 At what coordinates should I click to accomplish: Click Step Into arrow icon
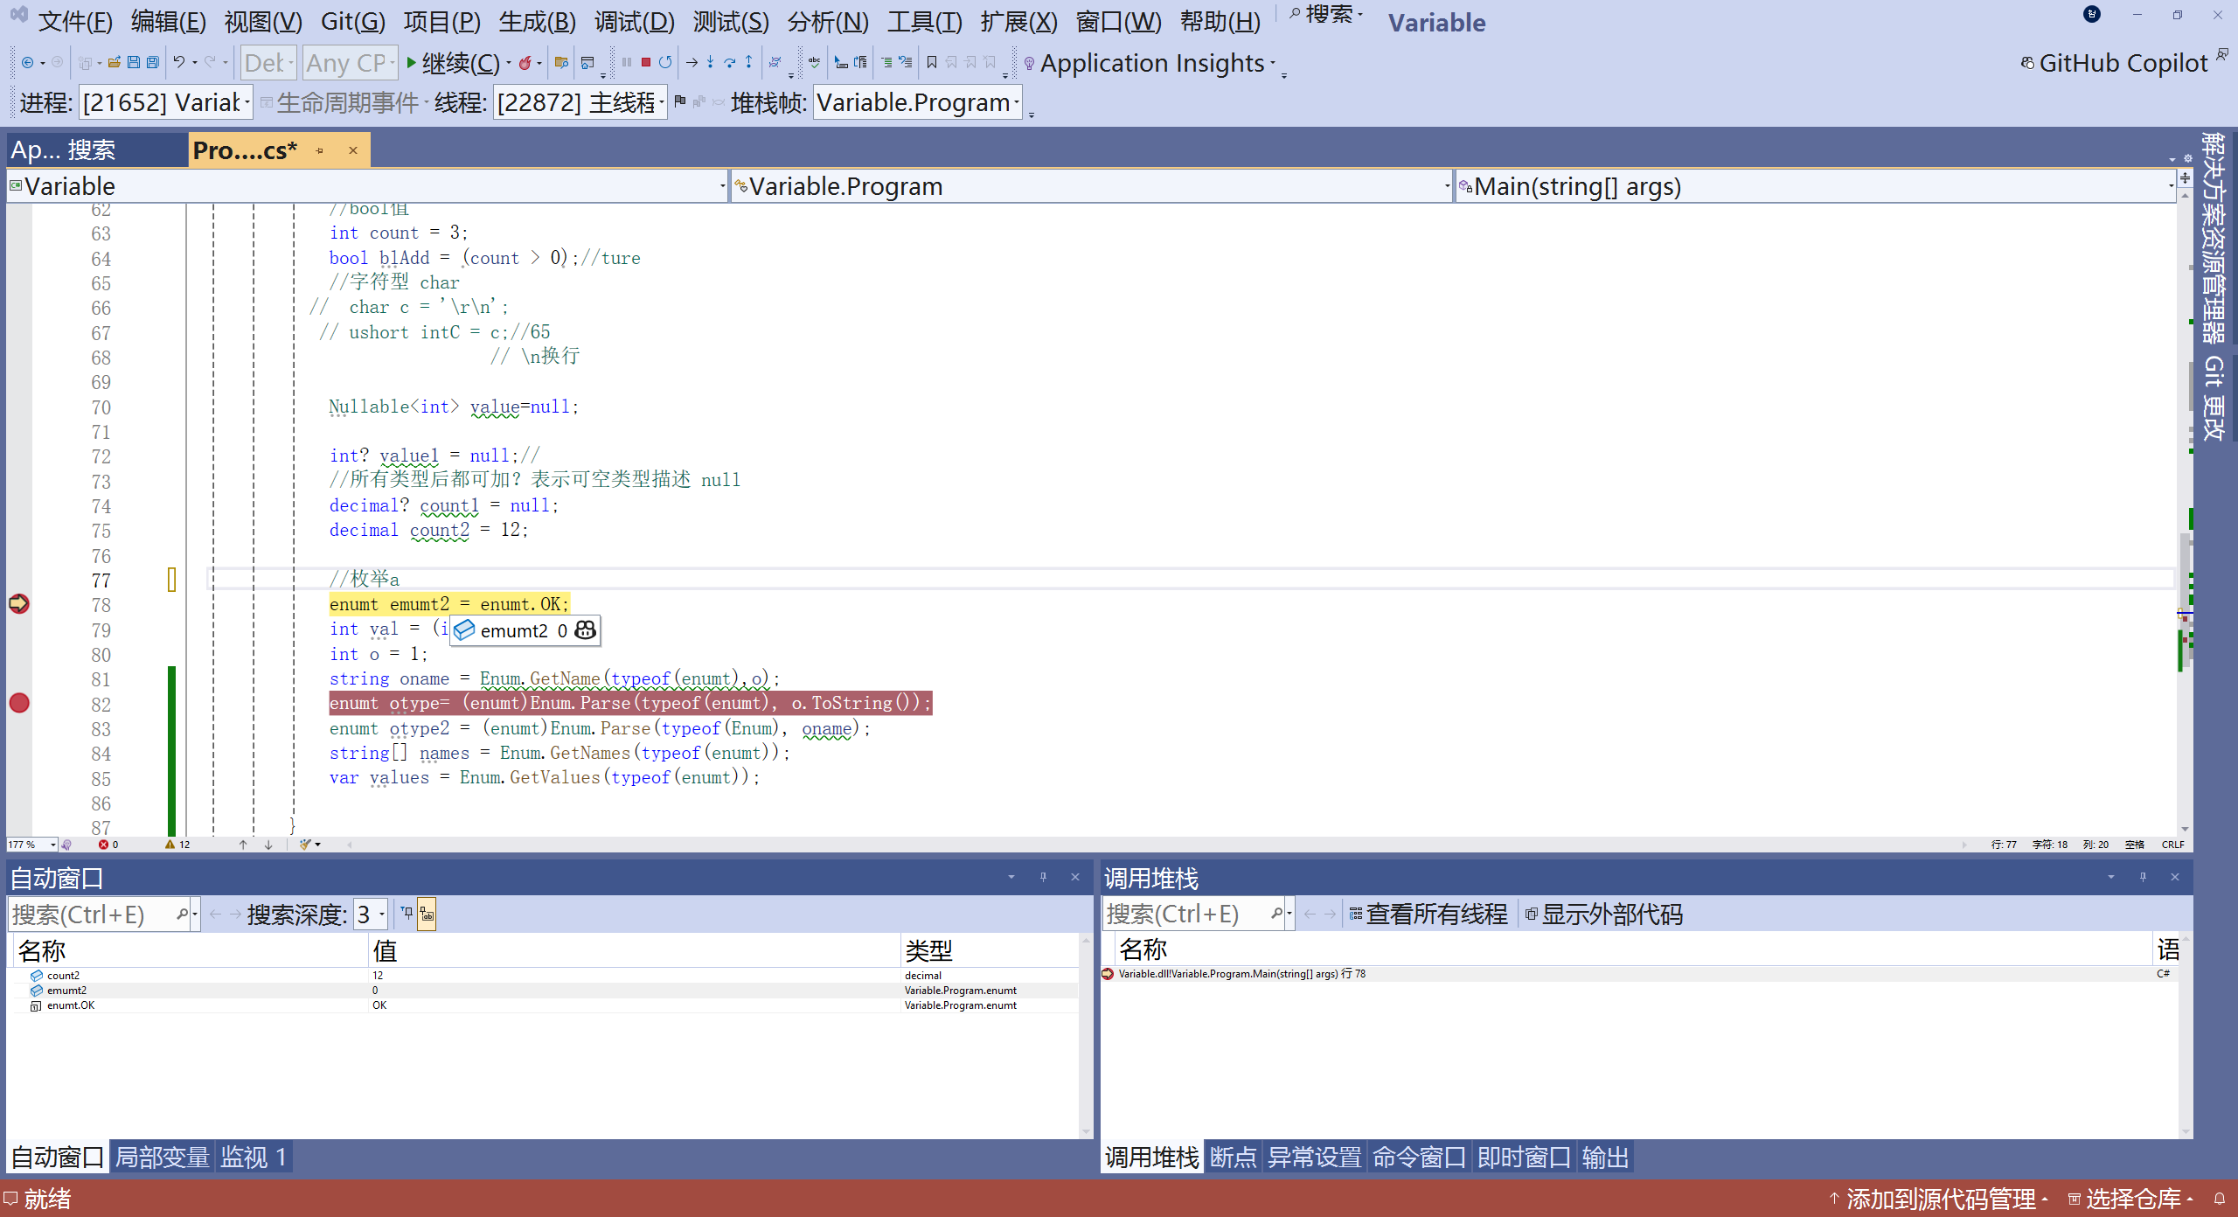(x=710, y=62)
